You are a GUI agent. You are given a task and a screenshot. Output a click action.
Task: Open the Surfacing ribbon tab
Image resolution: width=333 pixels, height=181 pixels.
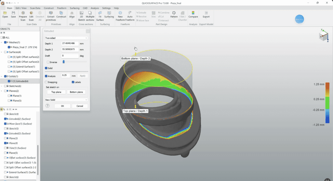(x=74, y=8)
